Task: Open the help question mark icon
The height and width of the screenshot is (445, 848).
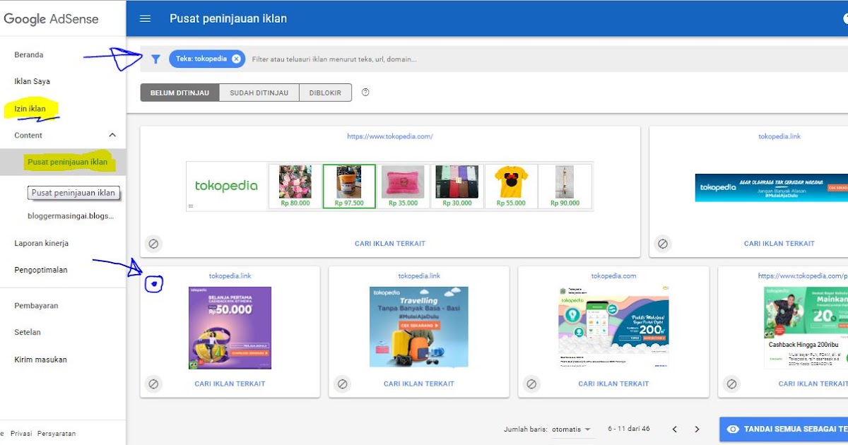Action: 365,92
